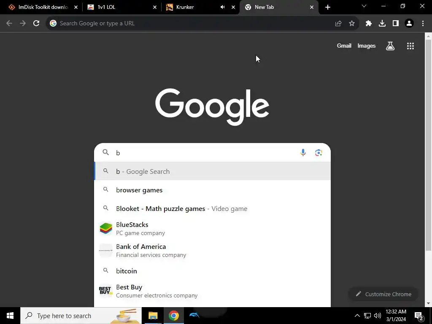Choose the 'bitcoin' suggestion
Screen dimensions: 432x324
(x=213, y=271)
